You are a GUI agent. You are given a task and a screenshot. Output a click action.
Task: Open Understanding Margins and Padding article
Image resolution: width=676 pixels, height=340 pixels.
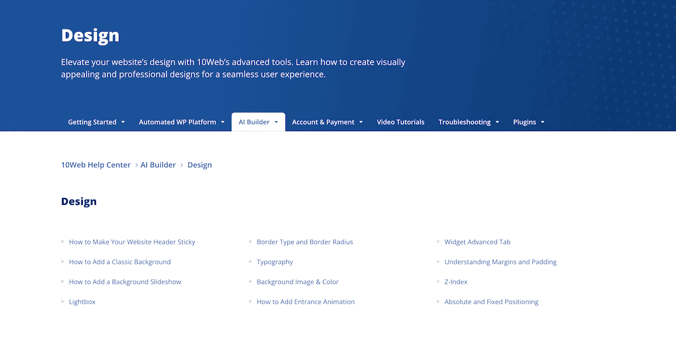pos(500,262)
